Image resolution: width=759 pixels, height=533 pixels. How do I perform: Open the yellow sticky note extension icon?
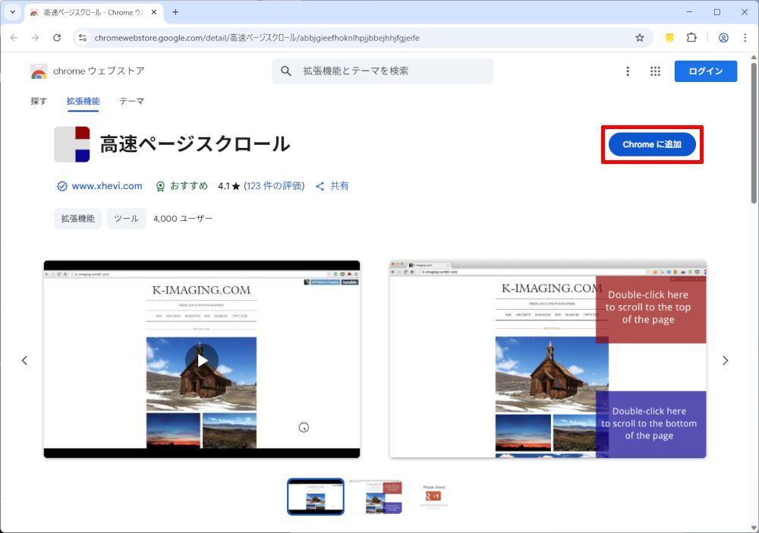[x=669, y=38]
